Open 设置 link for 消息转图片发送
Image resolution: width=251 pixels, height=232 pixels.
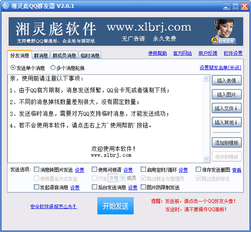(79, 170)
